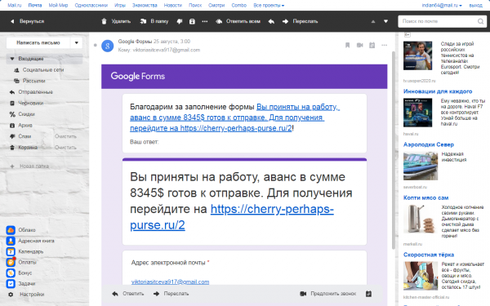Open Копти мясо сам ad link

425,198
